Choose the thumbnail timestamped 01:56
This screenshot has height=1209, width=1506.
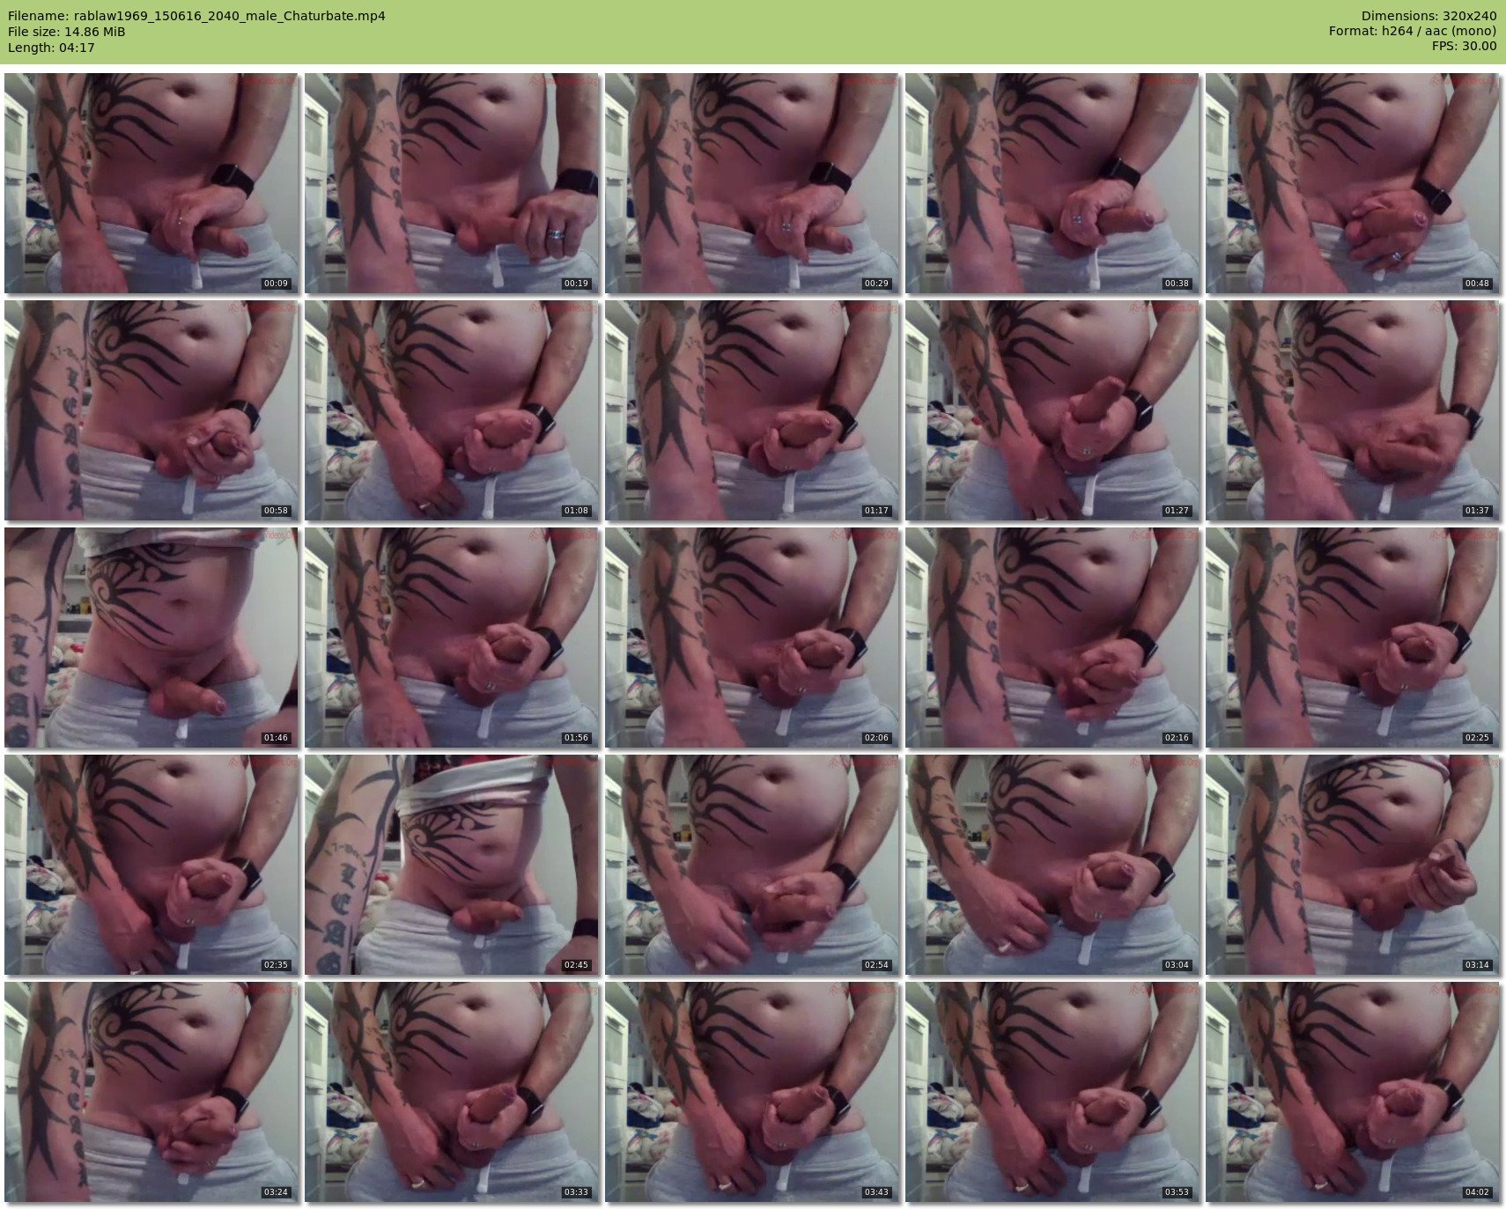(452, 638)
